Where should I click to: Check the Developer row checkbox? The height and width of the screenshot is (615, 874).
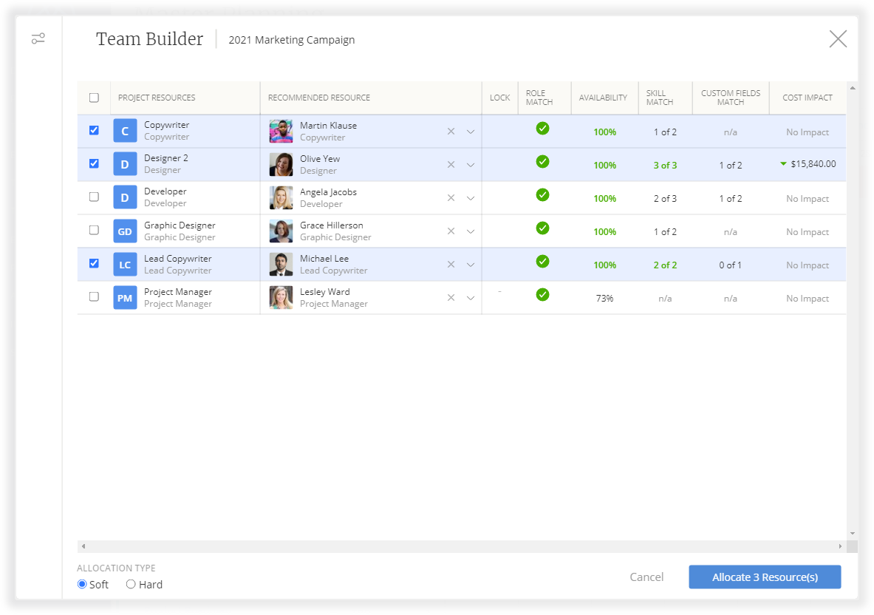coord(94,197)
